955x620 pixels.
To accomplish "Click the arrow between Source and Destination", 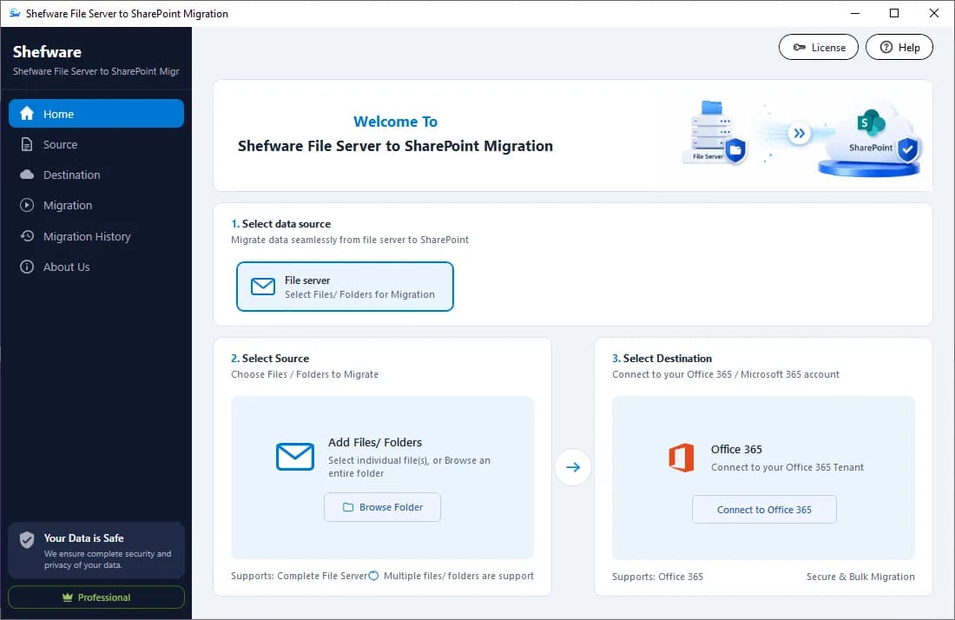I will point(572,467).
